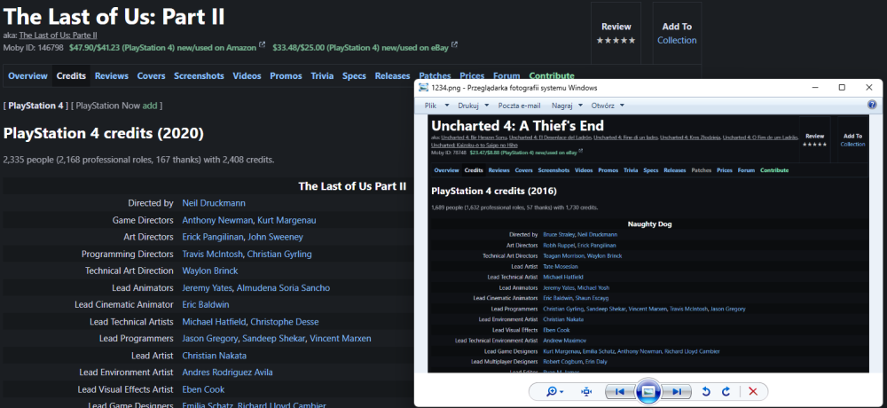Click the Review star rating
Image resolution: width=887 pixels, height=408 pixels.
click(616, 34)
